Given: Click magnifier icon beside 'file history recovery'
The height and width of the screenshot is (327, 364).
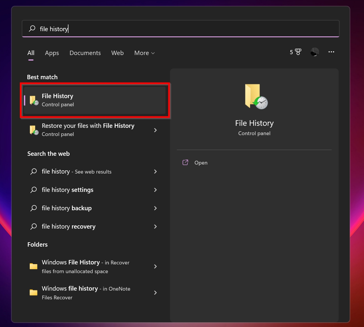Looking at the screenshot, I should click(34, 227).
